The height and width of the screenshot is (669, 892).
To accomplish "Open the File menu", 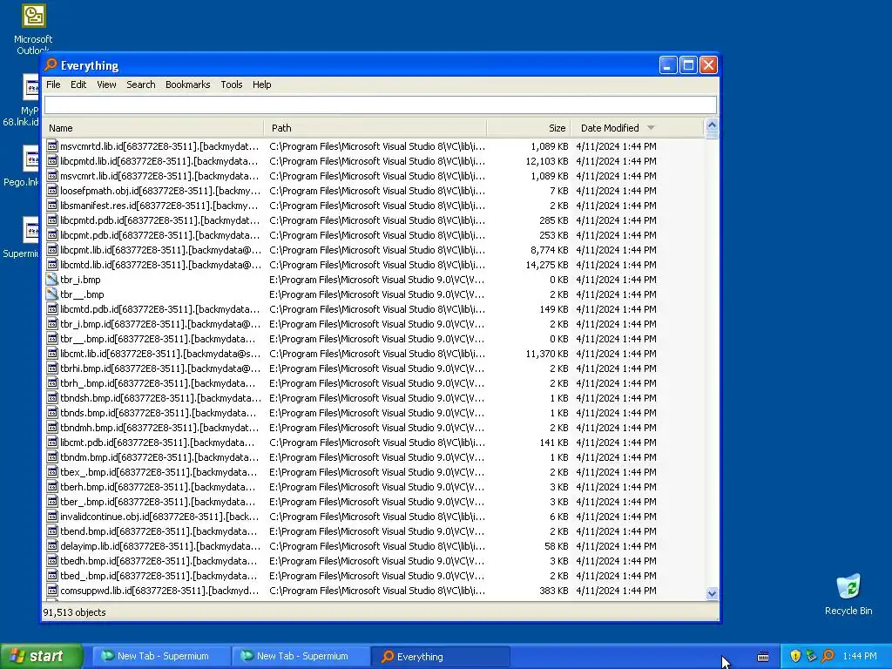I will point(53,84).
